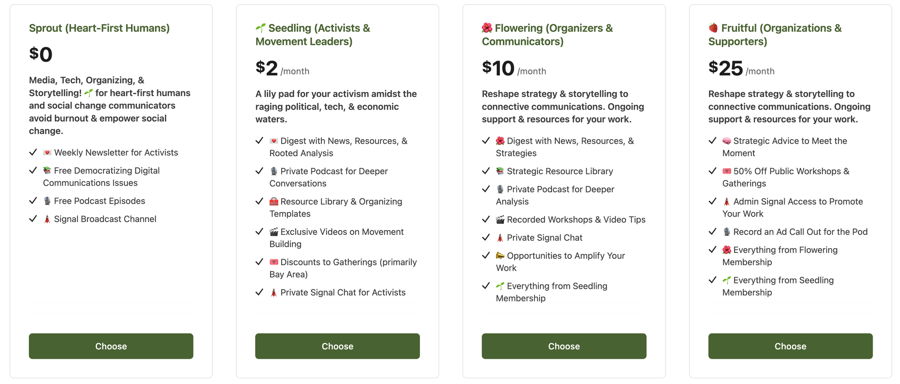Click the checkmark beside Record an Ad Call Out

(x=712, y=232)
